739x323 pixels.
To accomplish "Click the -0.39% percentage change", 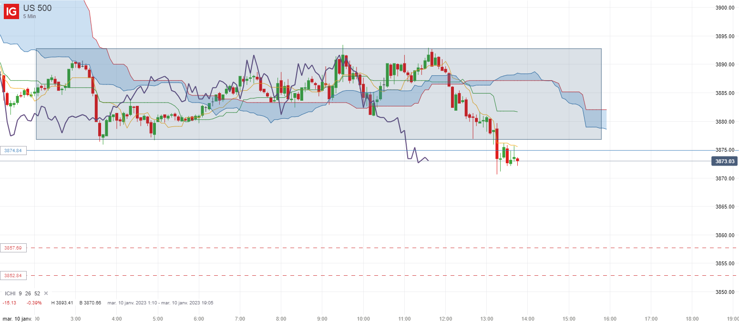I will [34, 303].
